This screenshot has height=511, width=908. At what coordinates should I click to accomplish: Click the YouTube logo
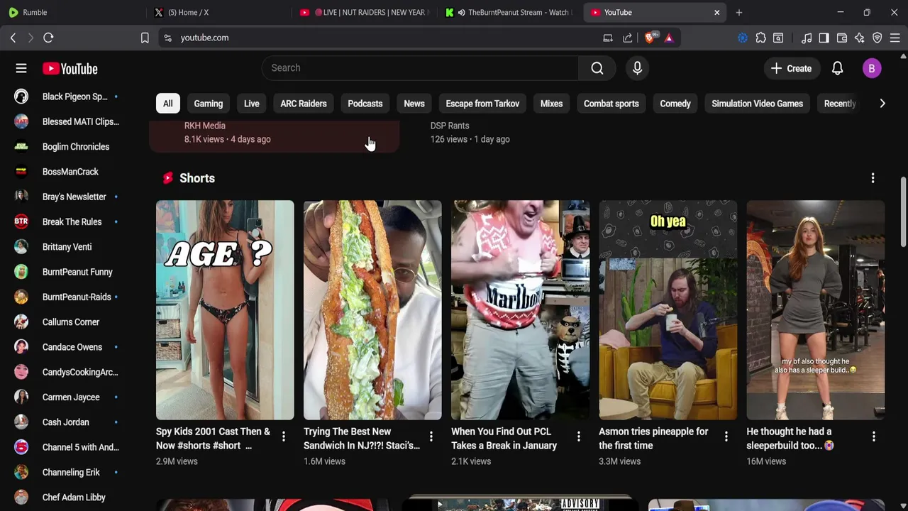pos(70,68)
